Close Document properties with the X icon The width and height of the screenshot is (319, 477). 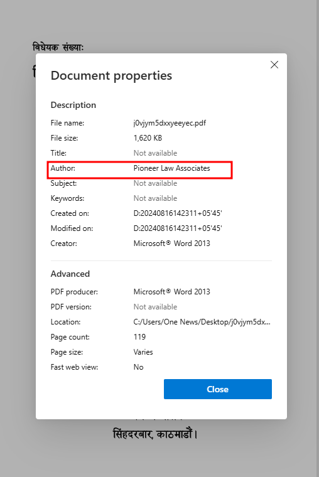[x=274, y=65]
